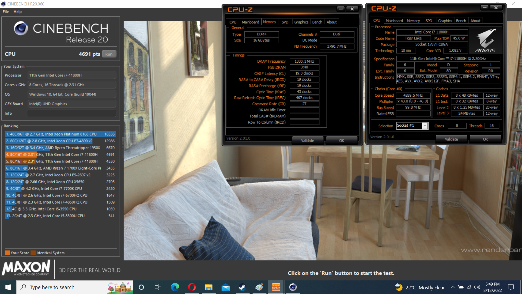
Task: Click the Info input field in Cinebench
Action: point(72,113)
